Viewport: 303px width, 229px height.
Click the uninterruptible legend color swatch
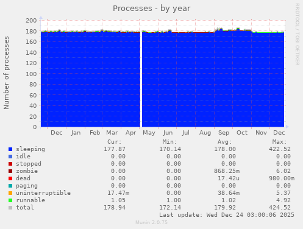(x=10, y=193)
